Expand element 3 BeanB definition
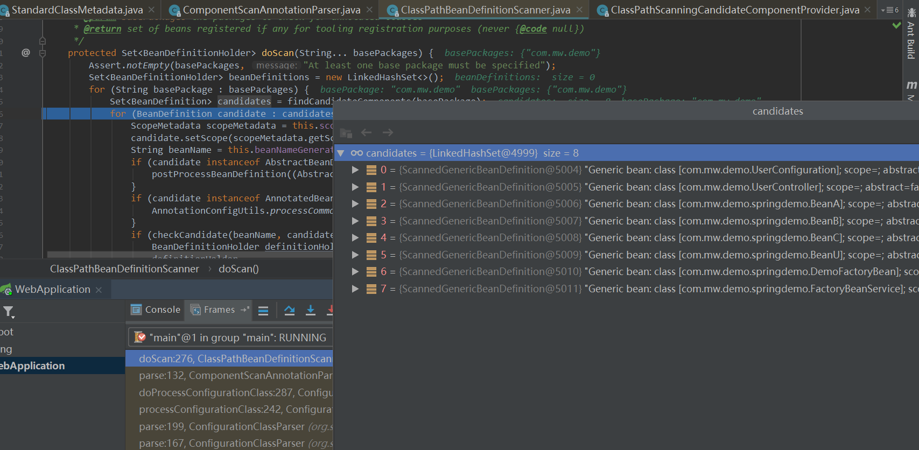This screenshot has height=450, width=919. click(x=355, y=221)
